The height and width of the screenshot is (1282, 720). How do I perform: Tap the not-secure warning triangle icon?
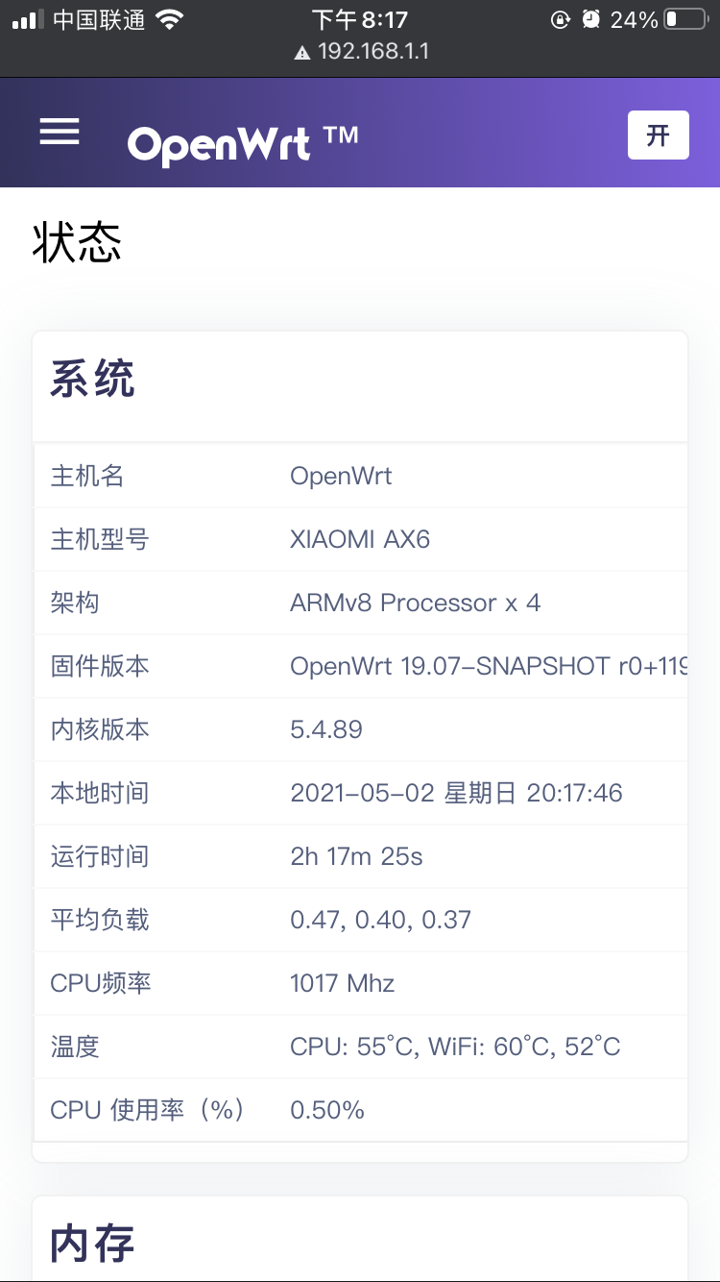coord(302,53)
